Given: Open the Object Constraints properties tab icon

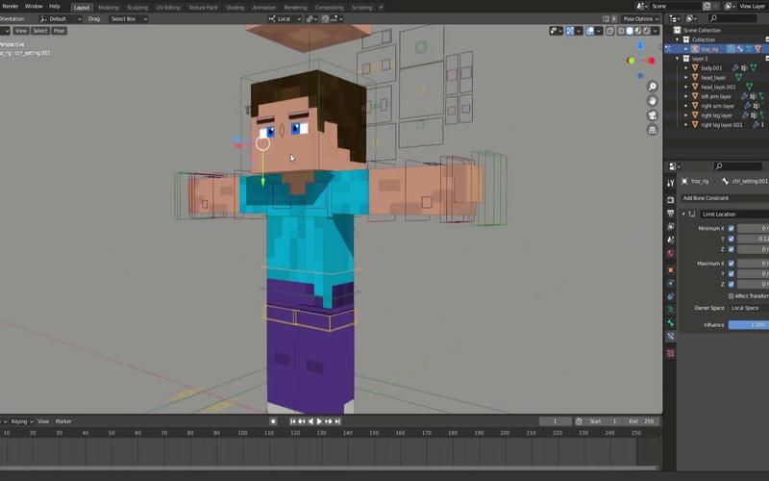Looking at the screenshot, I should point(670,296).
